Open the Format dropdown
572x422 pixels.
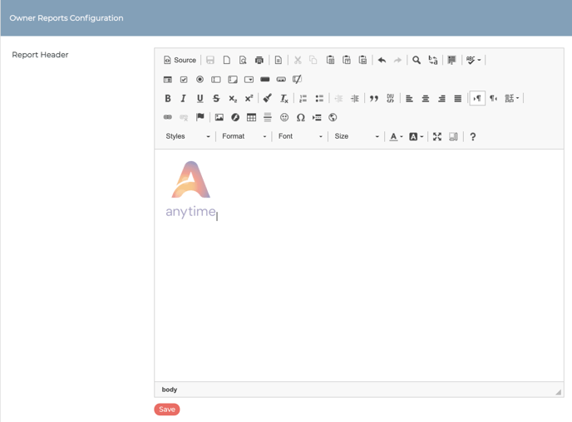click(244, 136)
